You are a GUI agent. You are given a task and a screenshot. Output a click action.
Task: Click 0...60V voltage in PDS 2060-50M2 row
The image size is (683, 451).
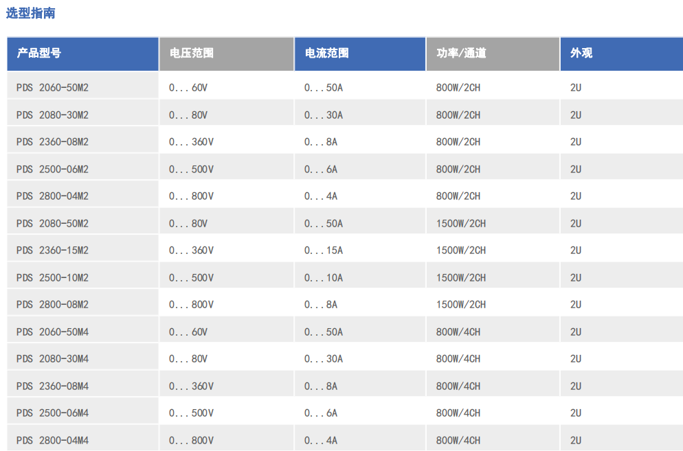pyautogui.click(x=188, y=87)
